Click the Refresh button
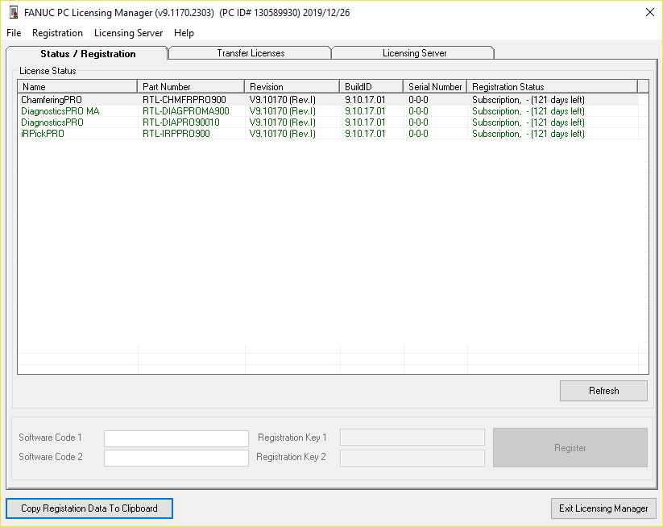The width and height of the screenshot is (663, 527). (603, 390)
